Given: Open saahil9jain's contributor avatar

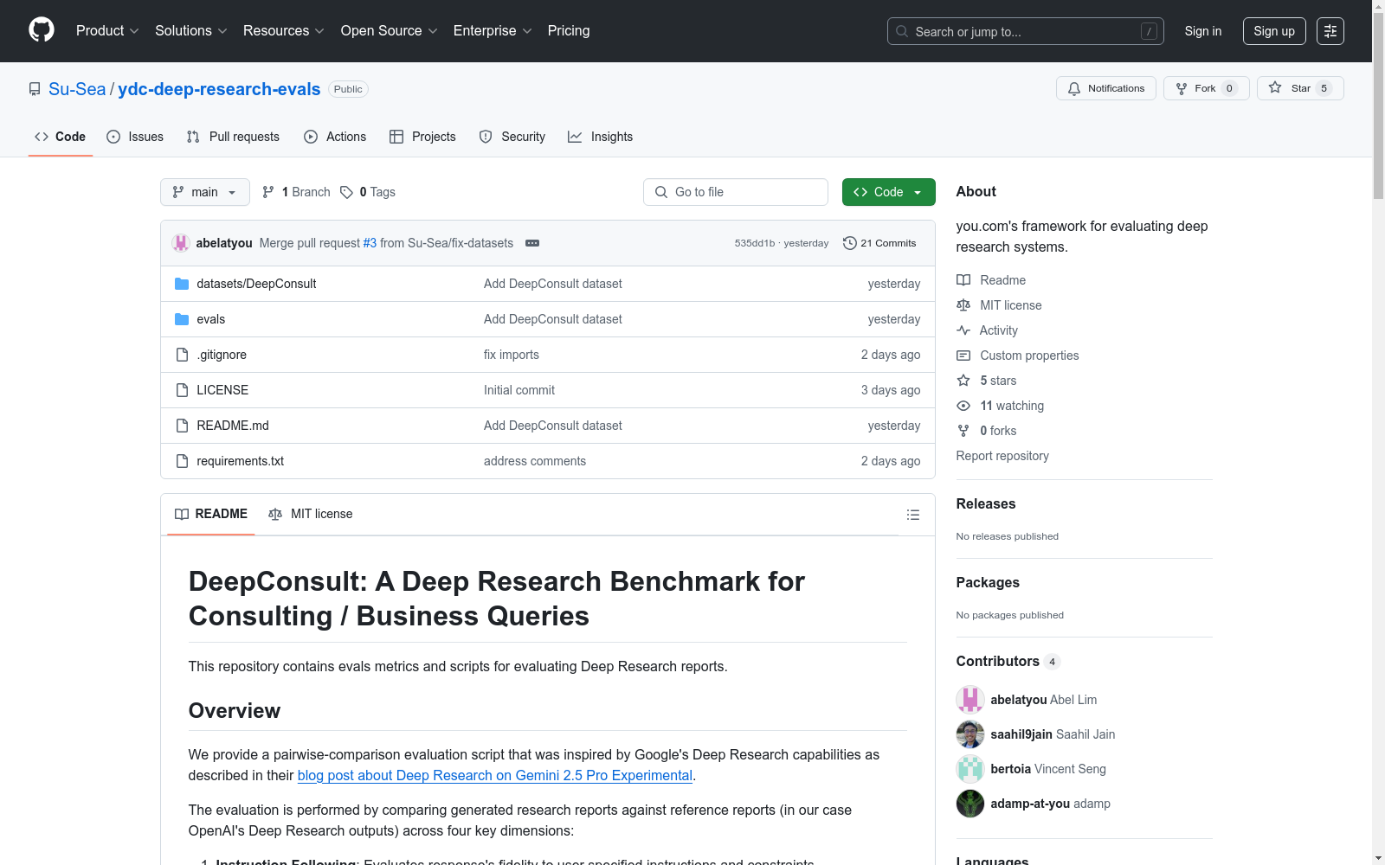Looking at the screenshot, I should 970,734.
